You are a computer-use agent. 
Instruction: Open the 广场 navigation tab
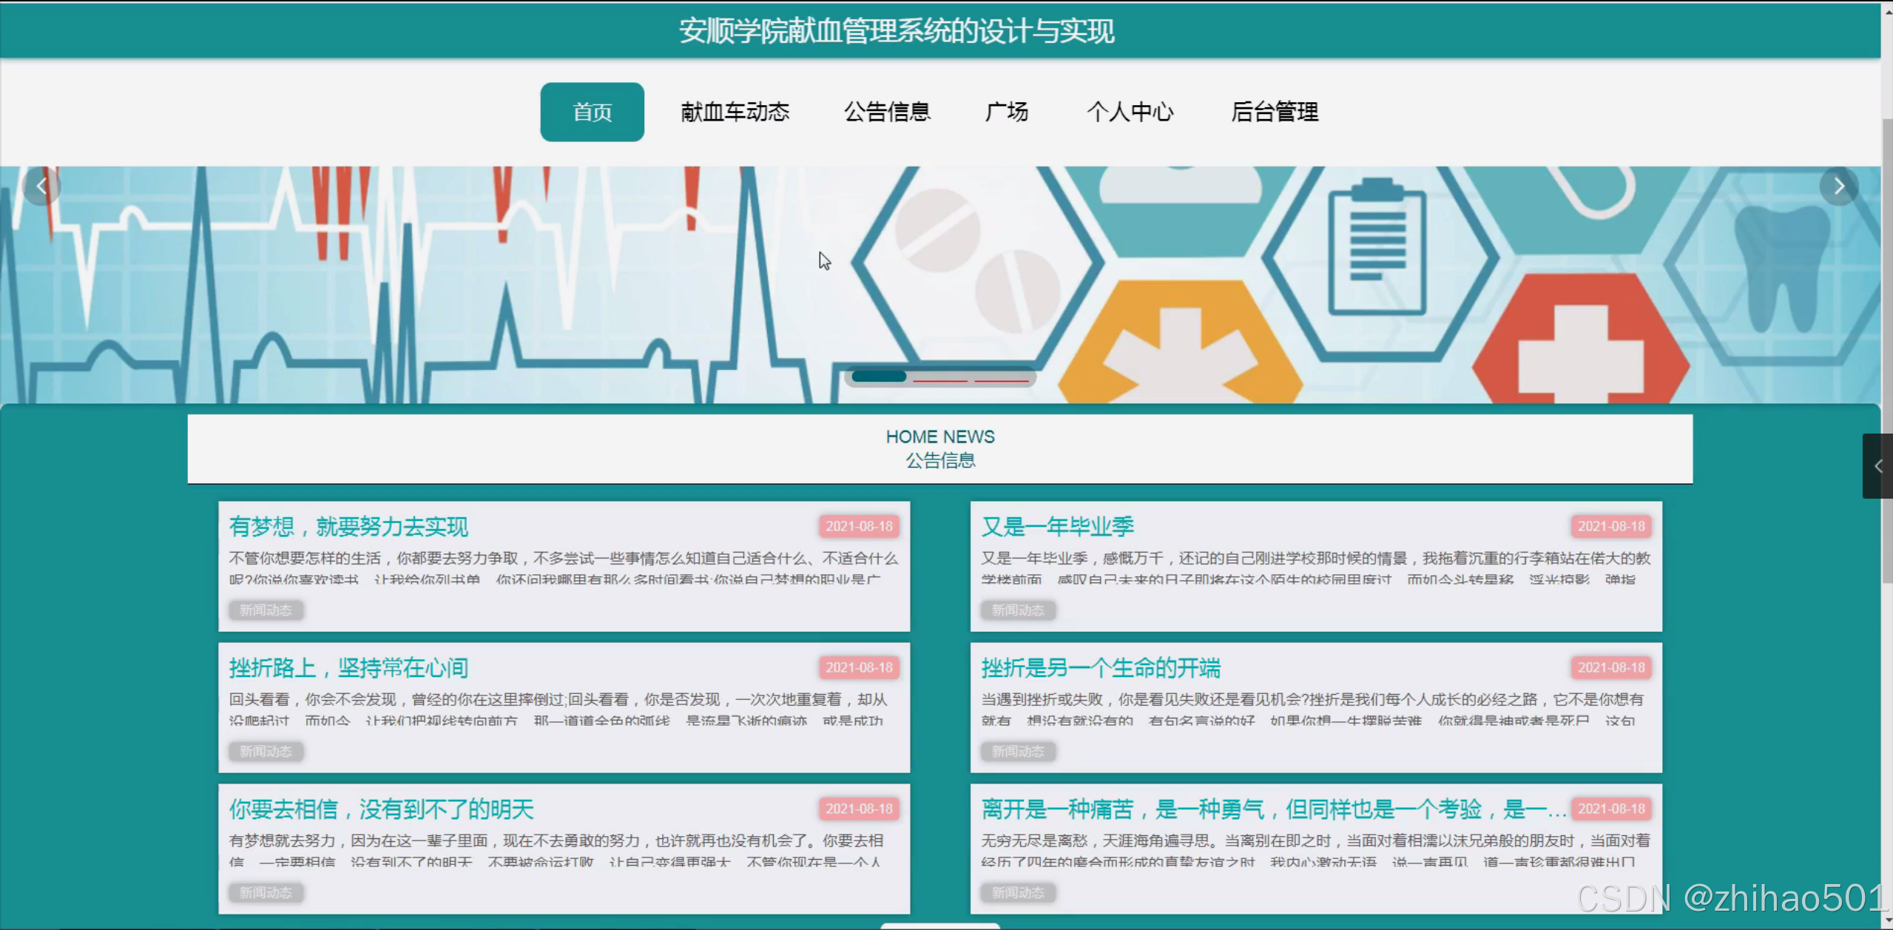click(x=1008, y=112)
